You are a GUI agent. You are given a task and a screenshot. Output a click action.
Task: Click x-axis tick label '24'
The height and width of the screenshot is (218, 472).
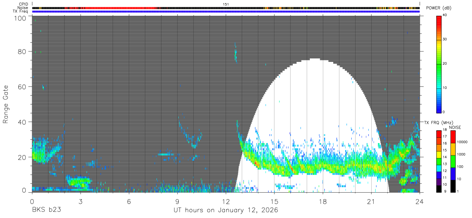click(420, 201)
